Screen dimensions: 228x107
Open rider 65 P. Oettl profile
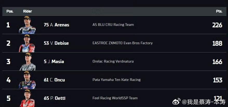click(55, 98)
